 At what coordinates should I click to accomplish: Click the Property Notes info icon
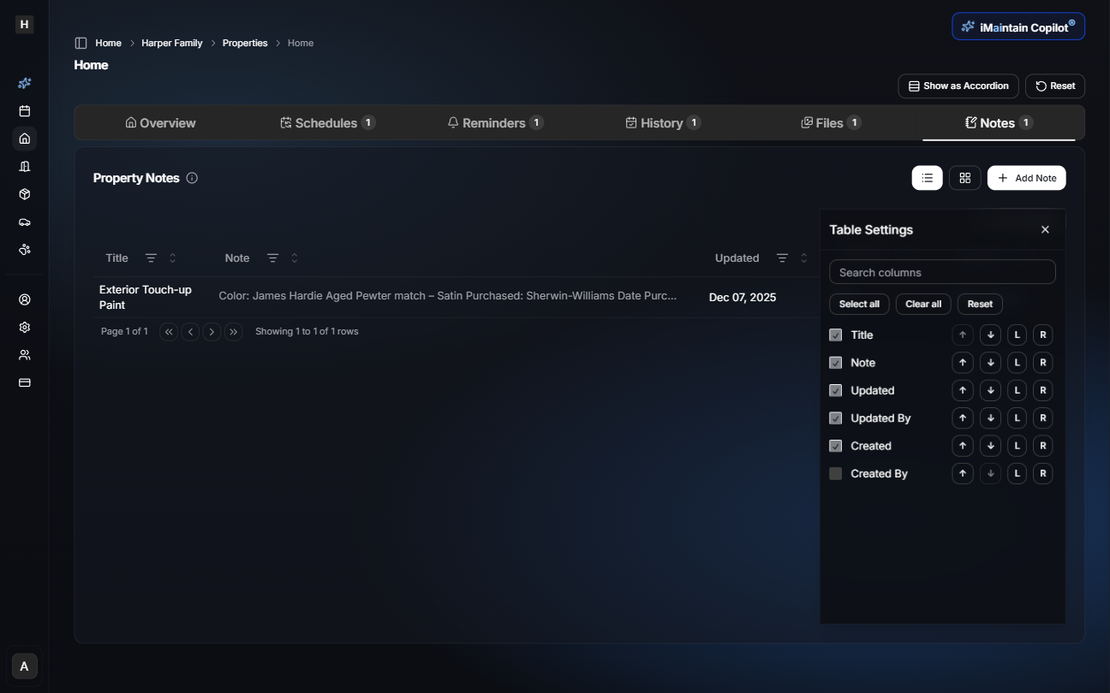coord(192,178)
